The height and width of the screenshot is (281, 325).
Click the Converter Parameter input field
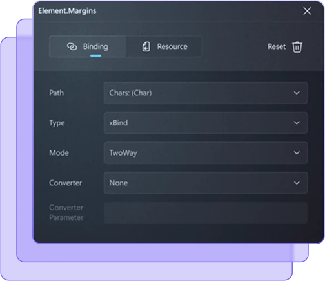pyautogui.click(x=206, y=213)
